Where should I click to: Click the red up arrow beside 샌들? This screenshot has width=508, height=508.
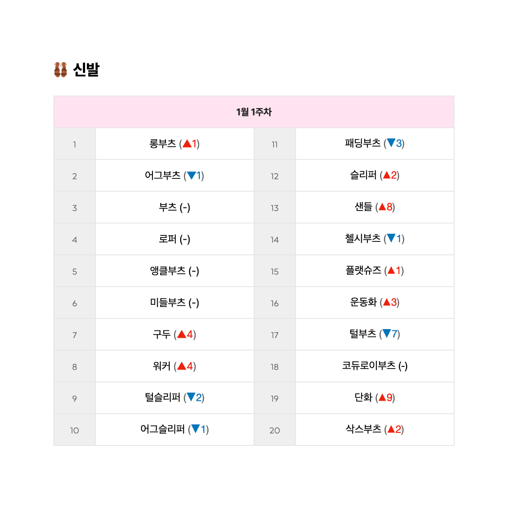[383, 207]
